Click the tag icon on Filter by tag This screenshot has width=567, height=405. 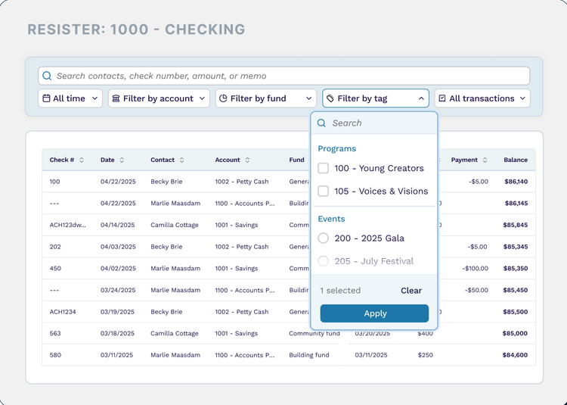pyautogui.click(x=330, y=98)
